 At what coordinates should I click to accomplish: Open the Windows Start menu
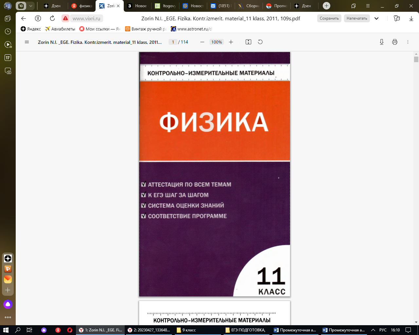pos(6,330)
